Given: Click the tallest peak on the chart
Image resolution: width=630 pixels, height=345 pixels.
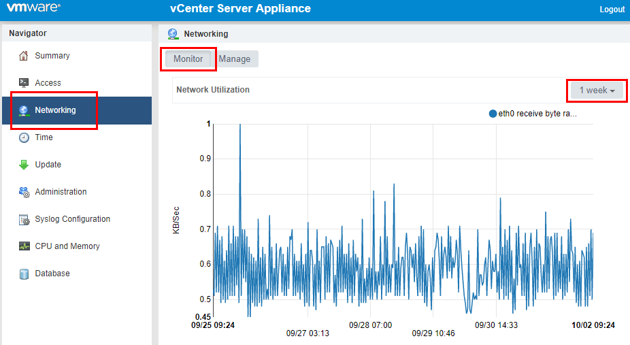Looking at the screenshot, I should pyautogui.click(x=240, y=125).
